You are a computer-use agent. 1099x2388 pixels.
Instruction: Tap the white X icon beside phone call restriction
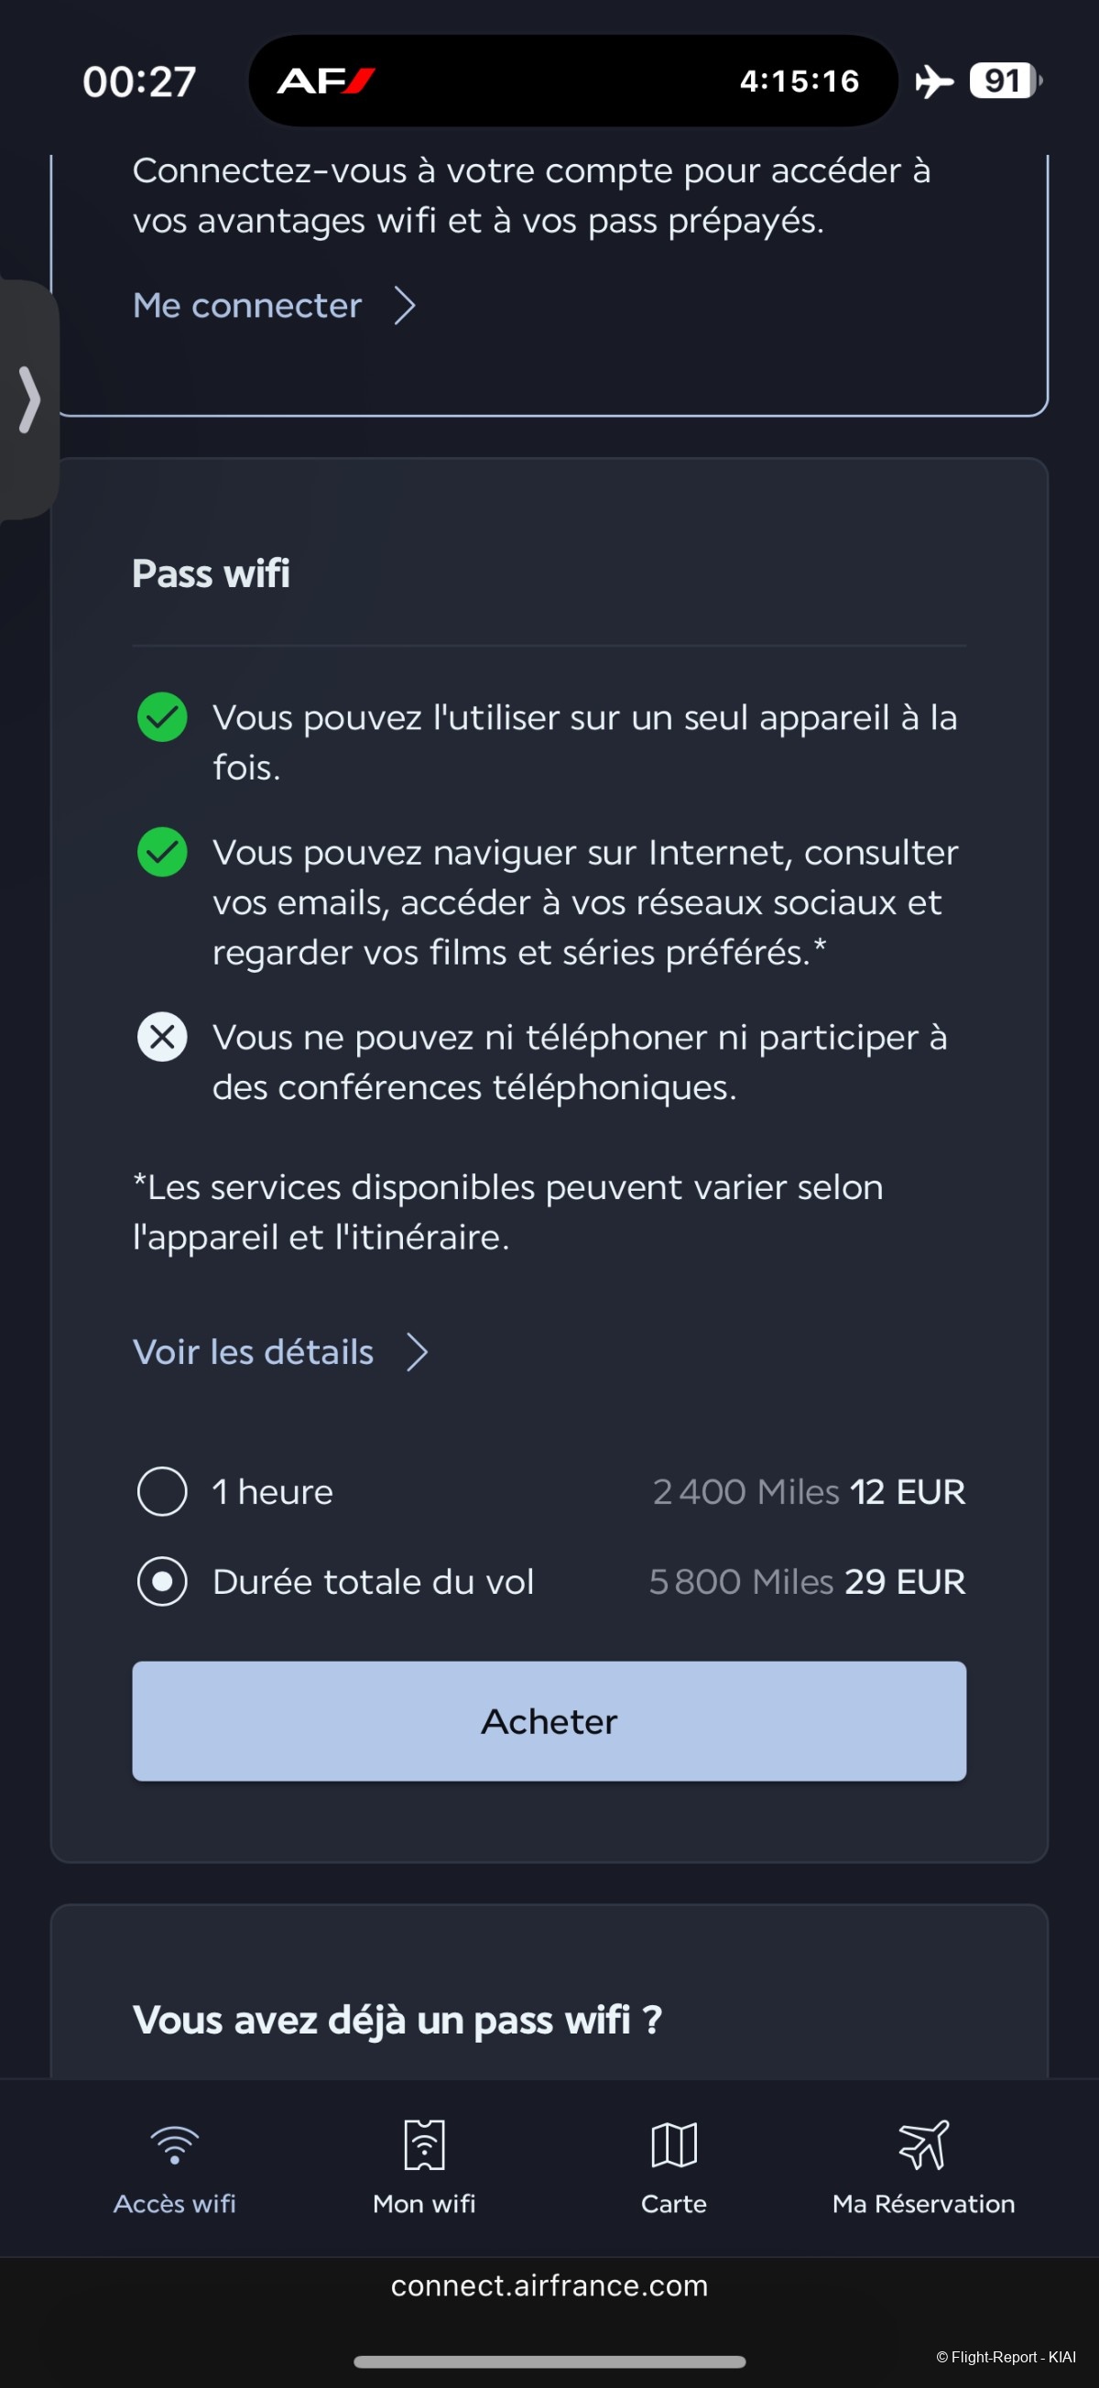coord(162,1036)
